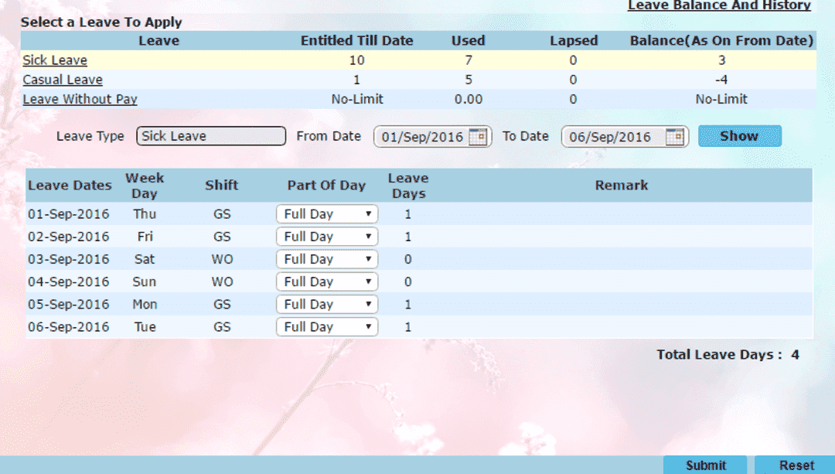Select the Sick Leave link
Screen dimensions: 835x474
click(x=55, y=60)
